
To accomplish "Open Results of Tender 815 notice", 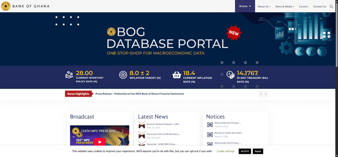I will click(x=228, y=133).
